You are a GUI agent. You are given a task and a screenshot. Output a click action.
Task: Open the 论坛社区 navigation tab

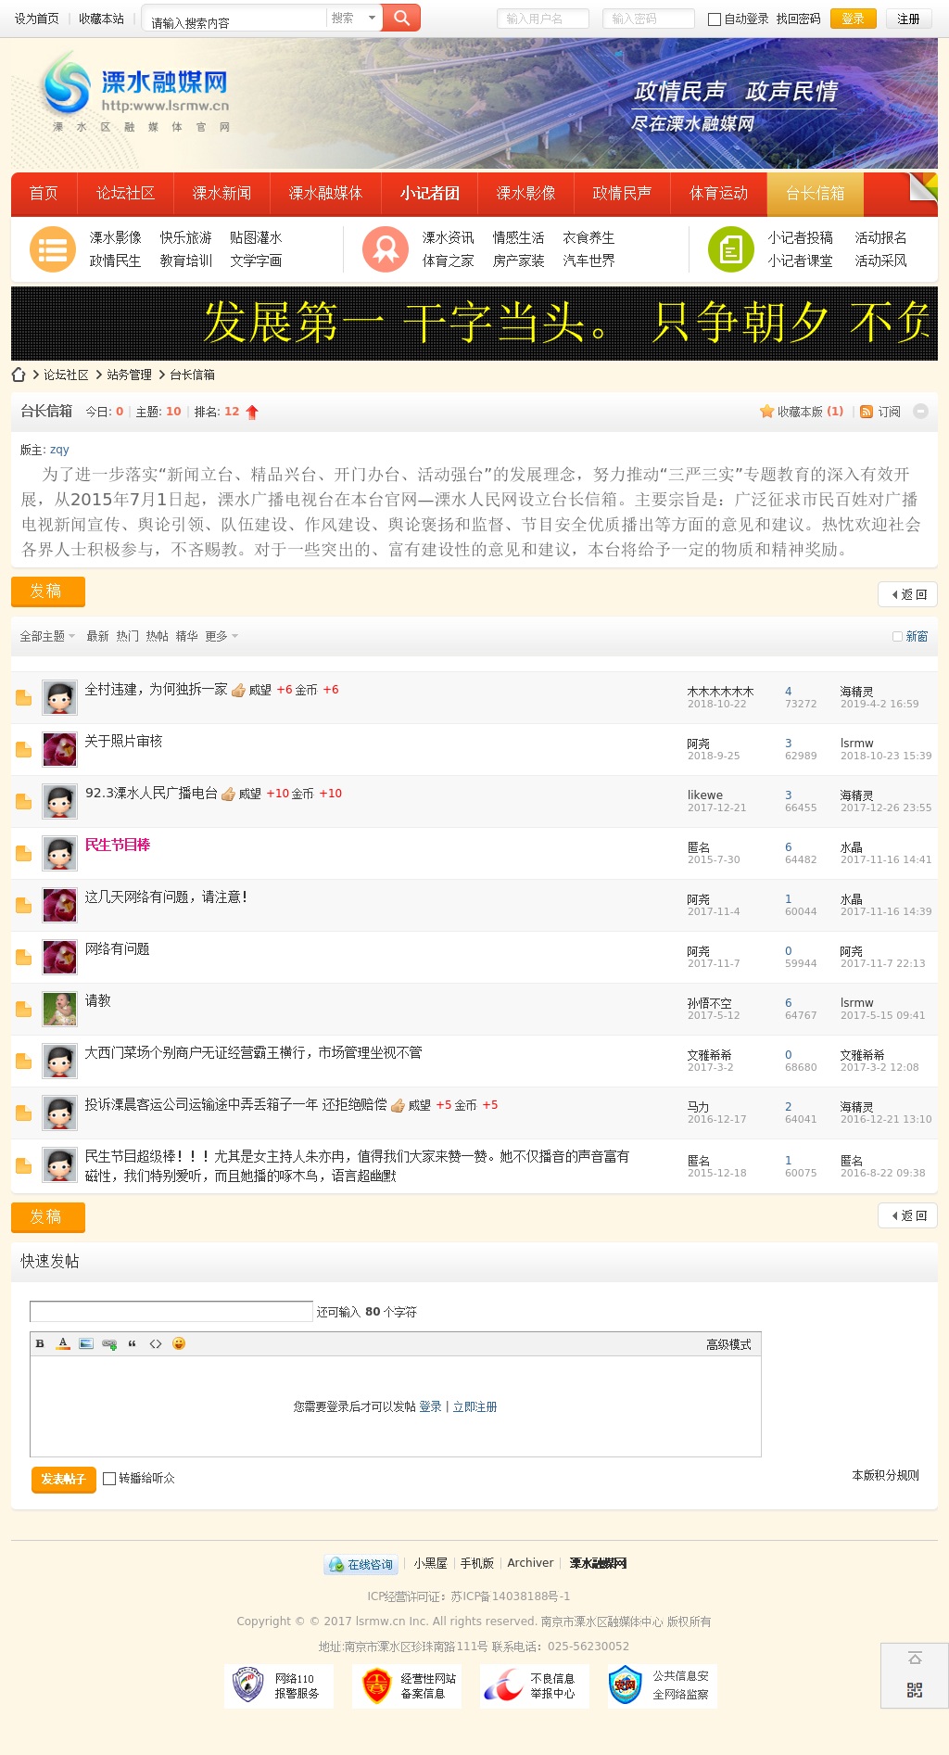(125, 194)
